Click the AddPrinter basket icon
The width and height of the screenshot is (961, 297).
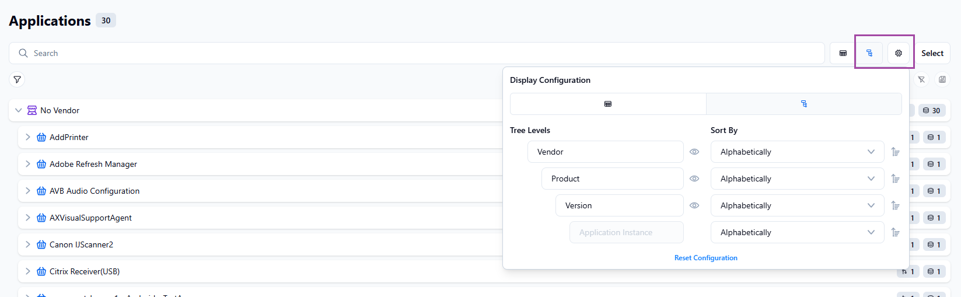(x=41, y=137)
